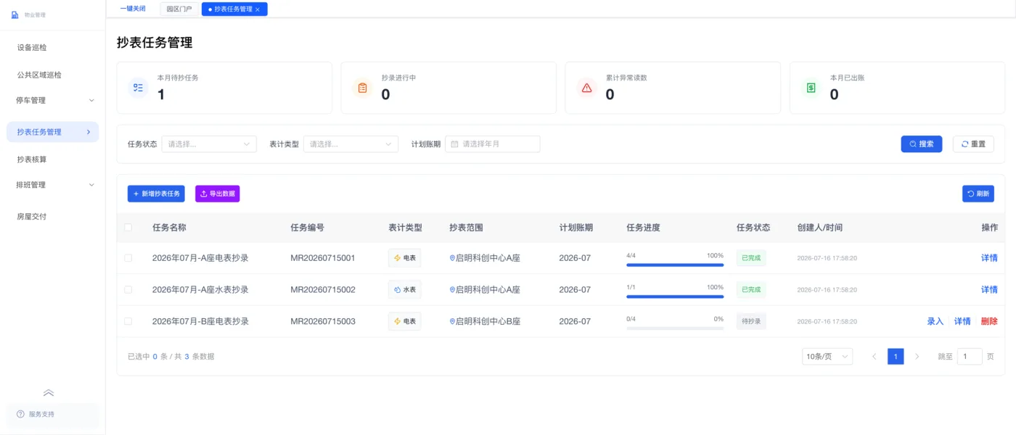Click the 重置 button
The width and height of the screenshot is (1016, 435).
pyautogui.click(x=973, y=144)
